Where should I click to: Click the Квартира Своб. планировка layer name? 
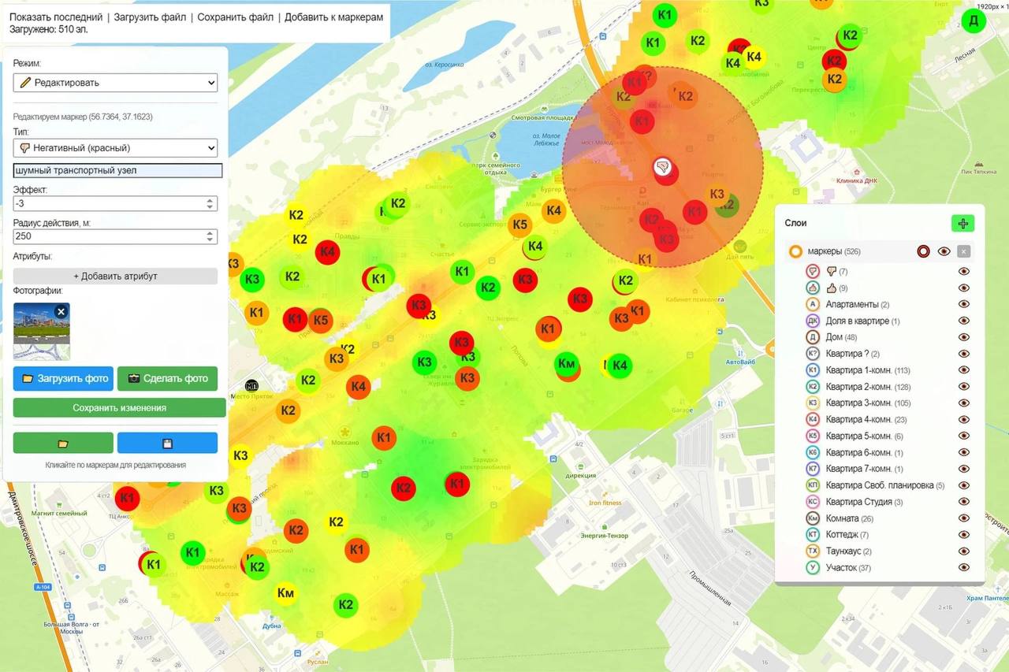(x=880, y=485)
